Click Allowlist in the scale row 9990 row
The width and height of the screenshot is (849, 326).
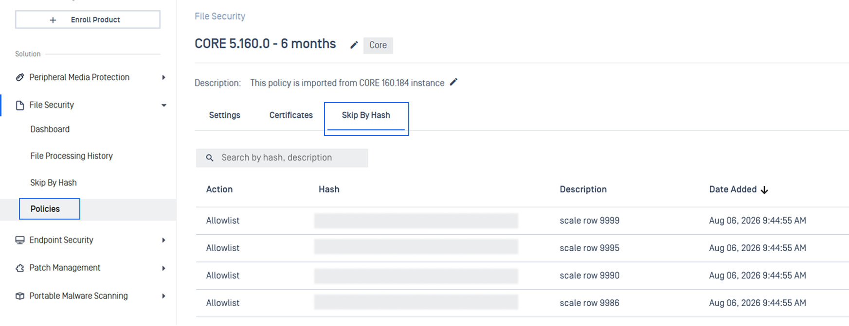[x=223, y=275]
